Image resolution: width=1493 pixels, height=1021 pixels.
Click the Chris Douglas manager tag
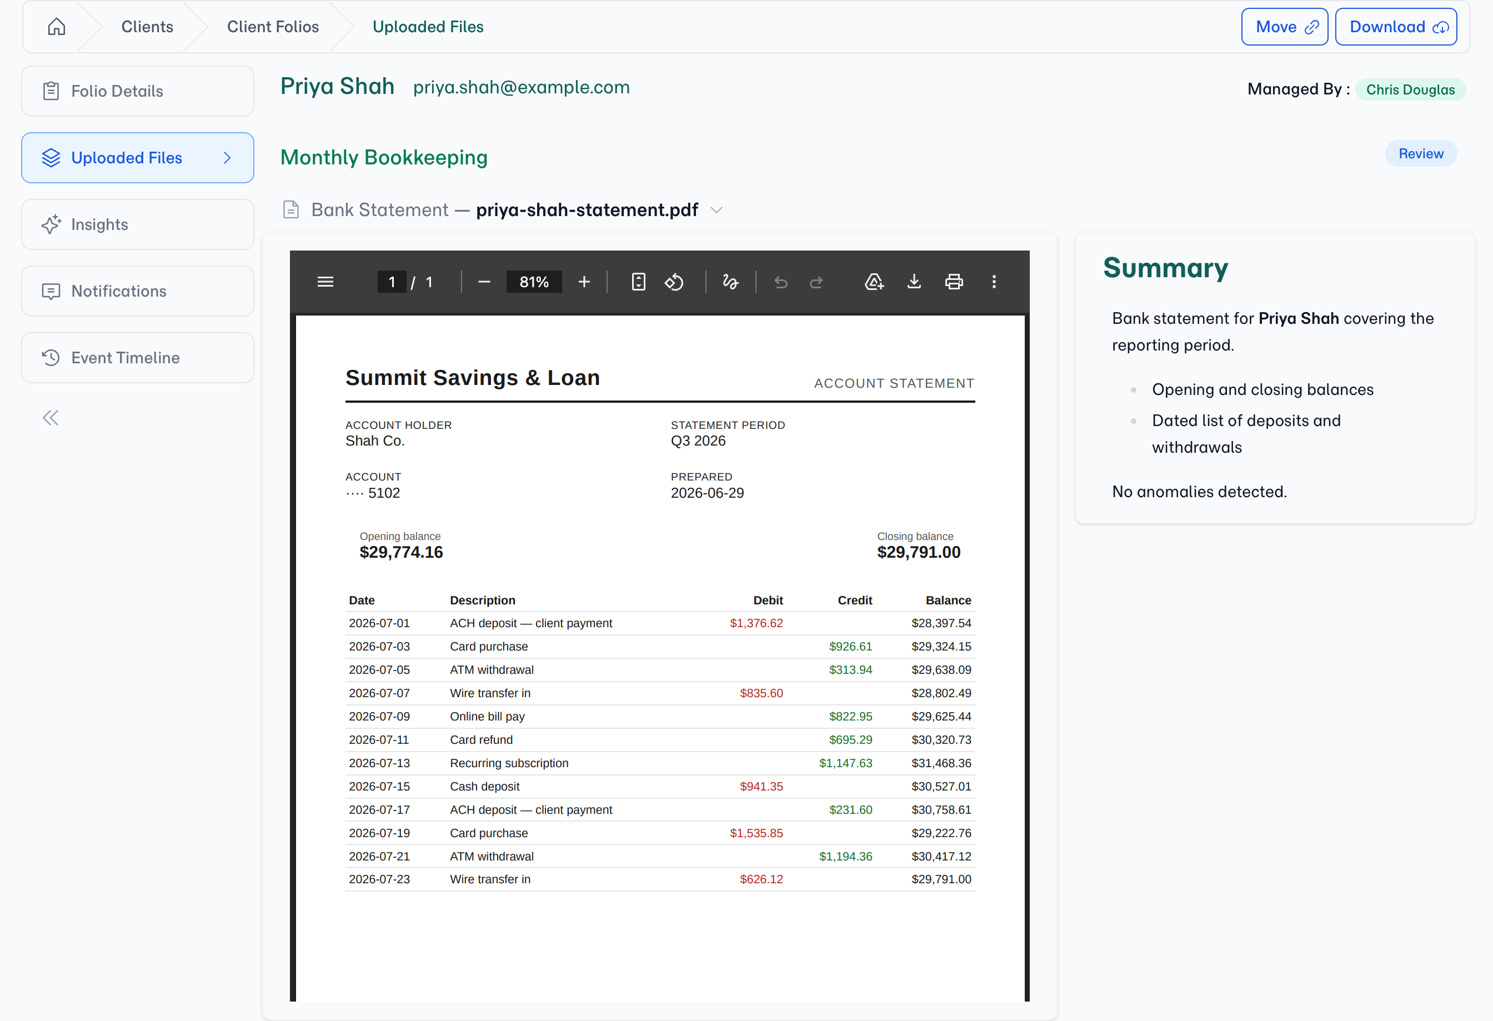[1410, 89]
